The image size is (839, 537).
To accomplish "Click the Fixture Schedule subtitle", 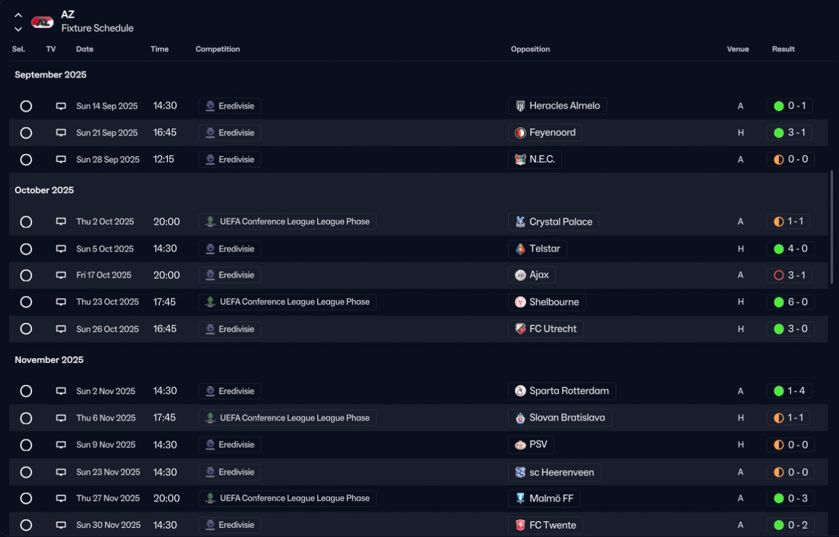I will (x=98, y=28).
